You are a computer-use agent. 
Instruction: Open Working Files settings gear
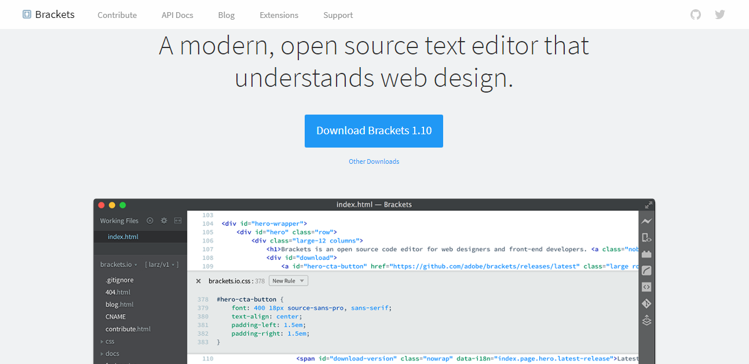[x=163, y=220]
